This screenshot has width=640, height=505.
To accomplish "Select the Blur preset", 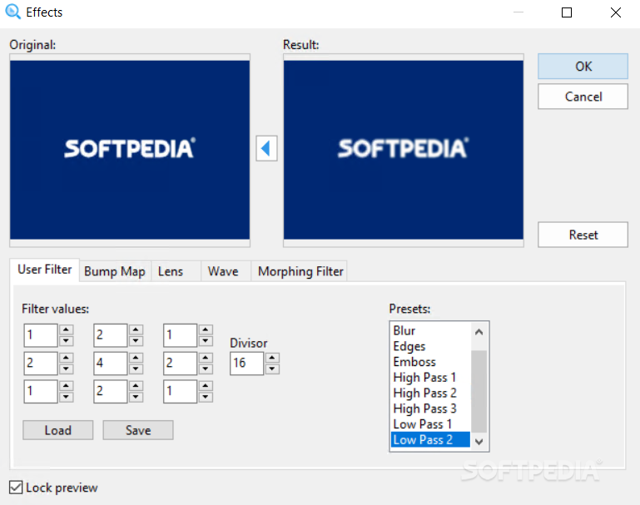I will [430, 330].
